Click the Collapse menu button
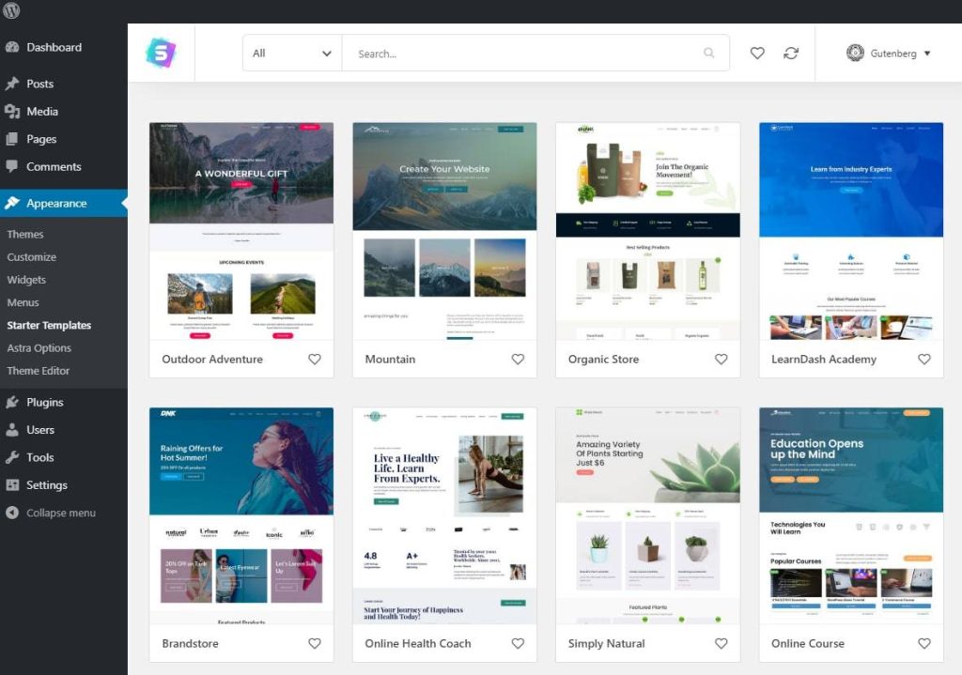Viewport: 962px width, 675px height. (58, 513)
